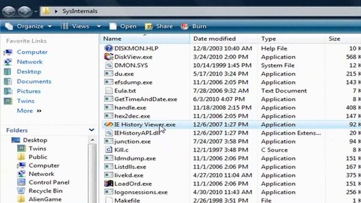Click the DiskView.exe application icon
The width and height of the screenshot is (361, 203).
click(108, 57)
